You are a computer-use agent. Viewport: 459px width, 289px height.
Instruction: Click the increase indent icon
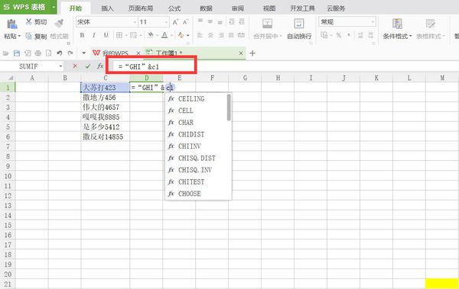pyautogui.click(x=242, y=21)
